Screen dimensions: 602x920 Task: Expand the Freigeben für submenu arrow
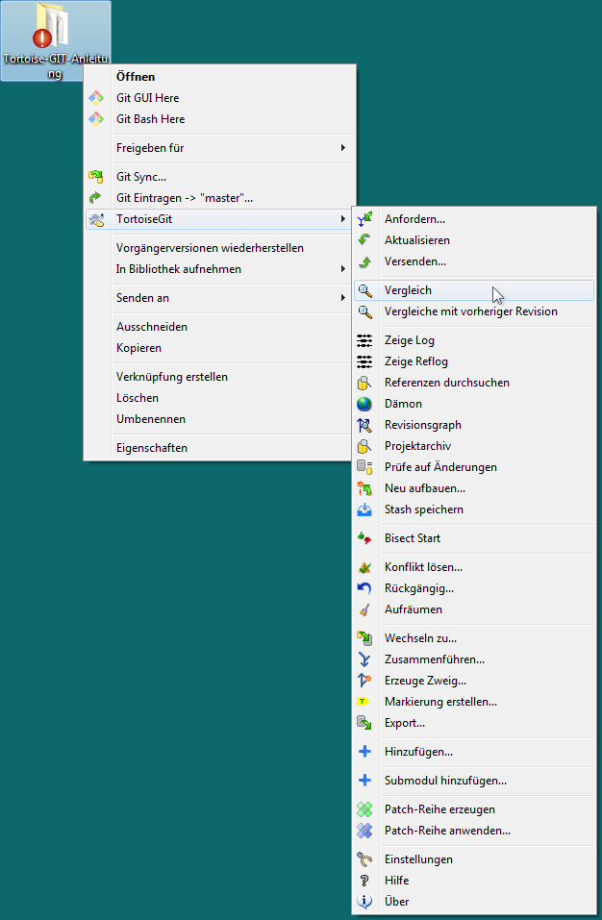click(343, 148)
